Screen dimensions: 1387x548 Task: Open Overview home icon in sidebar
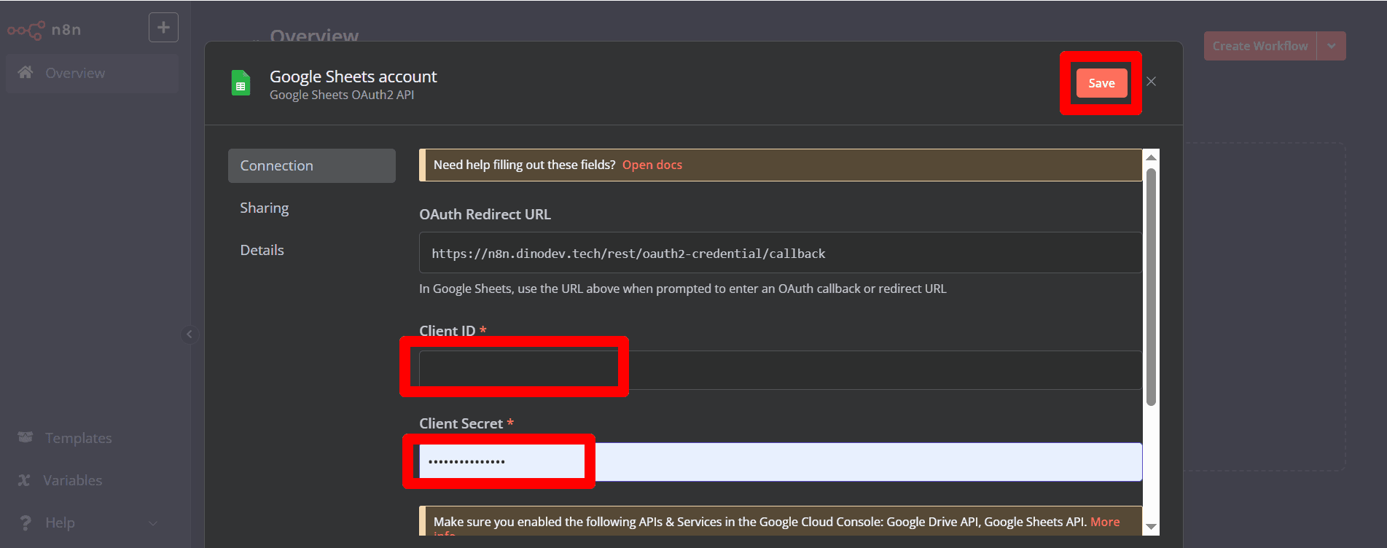click(26, 72)
